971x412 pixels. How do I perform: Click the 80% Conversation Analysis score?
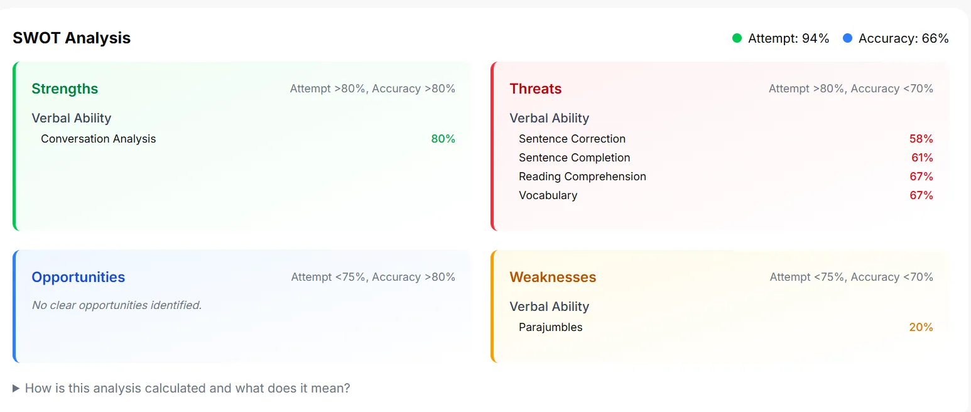tap(443, 139)
